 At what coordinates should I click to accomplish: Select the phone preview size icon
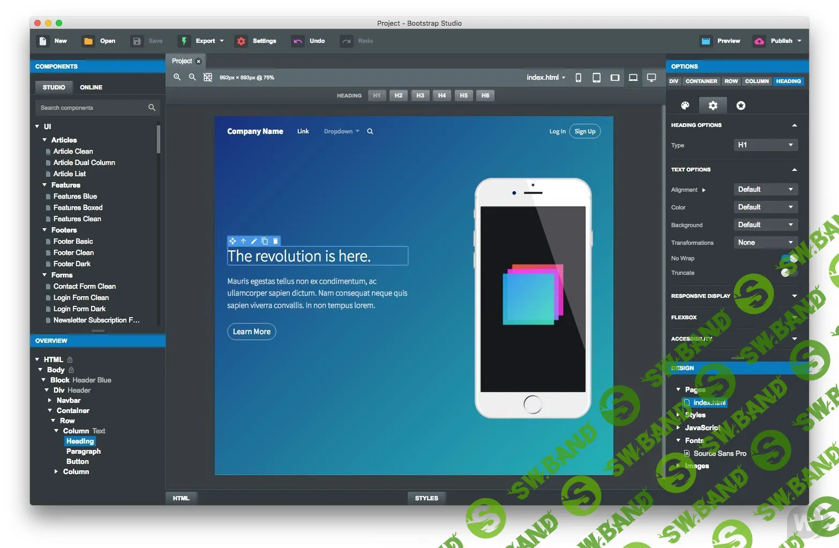point(578,78)
